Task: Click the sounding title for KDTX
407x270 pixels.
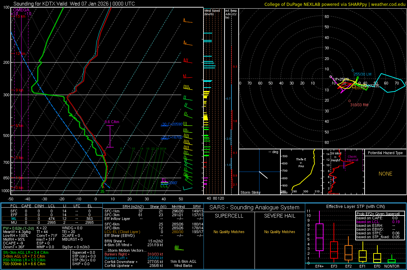Action: point(74,4)
